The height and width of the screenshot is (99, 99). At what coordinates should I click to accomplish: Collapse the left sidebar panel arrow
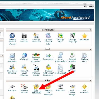2,56
